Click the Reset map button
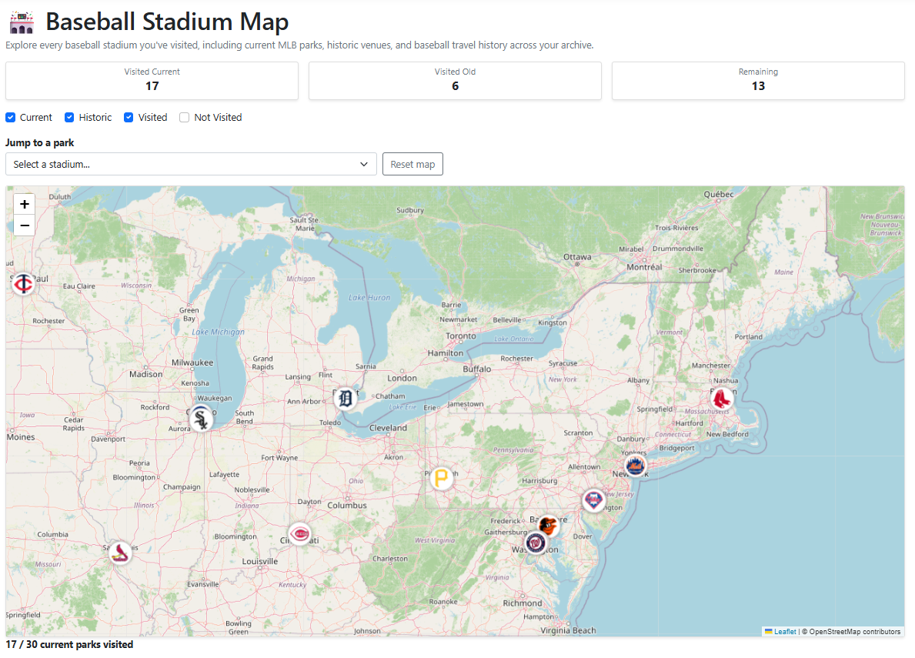Viewport: 915px width, 658px height. (x=412, y=164)
